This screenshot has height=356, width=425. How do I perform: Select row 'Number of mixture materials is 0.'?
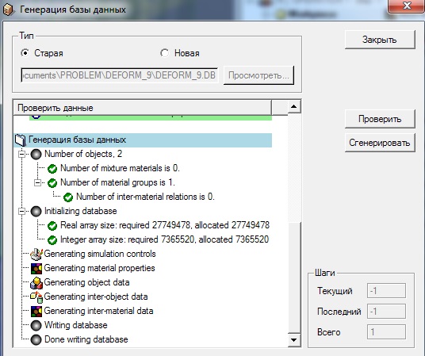(120, 168)
